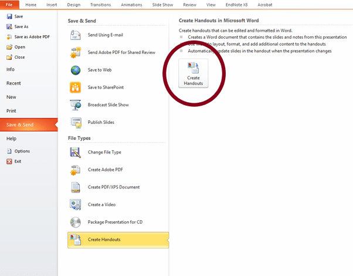Screen dimensions: 353x276
Task: Click the Send Adobe PDF for Shared Review icon
Action: coord(76,52)
